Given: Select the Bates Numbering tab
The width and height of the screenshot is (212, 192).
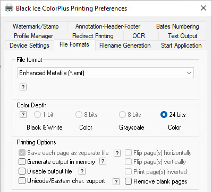Looking at the screenshot, I should [x=177, y=26].
